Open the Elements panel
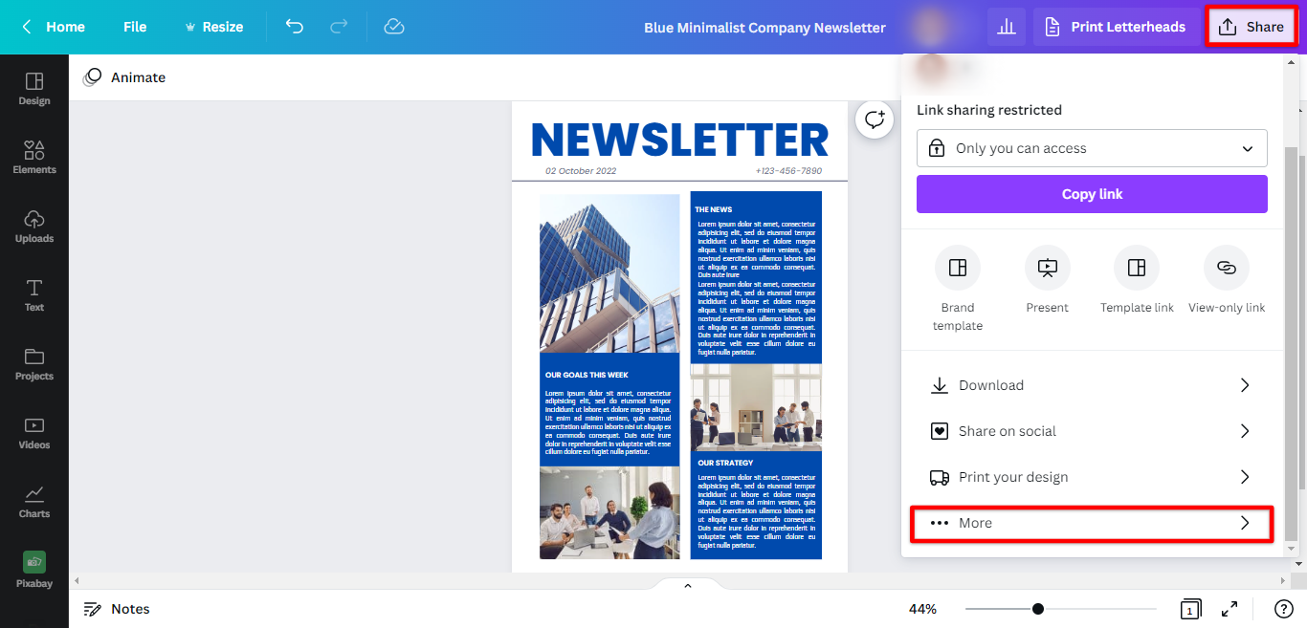Screen dimensions: 1307x628 pos(34,158)
